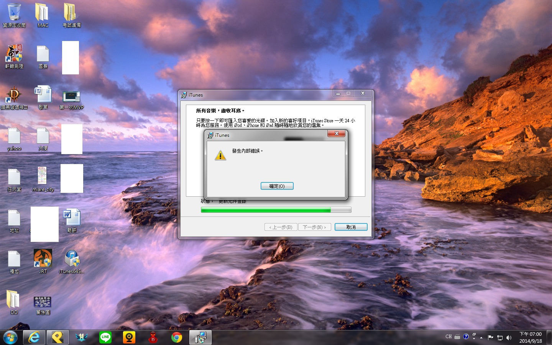Open the Windows Start menu
The width and height of the screenshot is (552, 345).
[x=10, y=338]
